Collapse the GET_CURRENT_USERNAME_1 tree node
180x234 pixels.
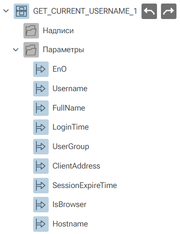6,11
